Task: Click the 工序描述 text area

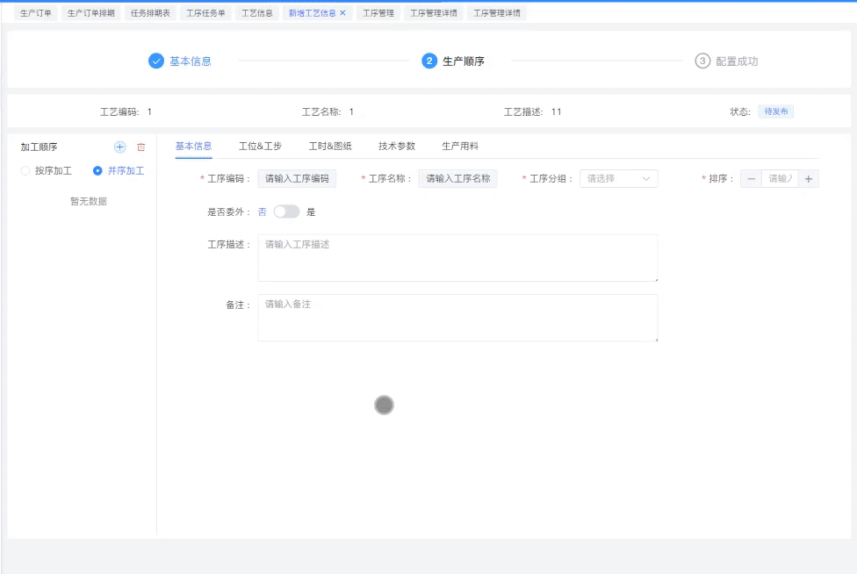Action: [x=457, y=258]
